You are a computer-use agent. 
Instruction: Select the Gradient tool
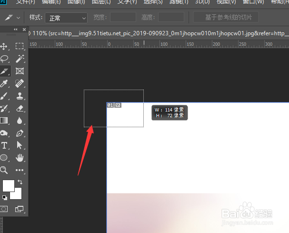coord(4,121)
